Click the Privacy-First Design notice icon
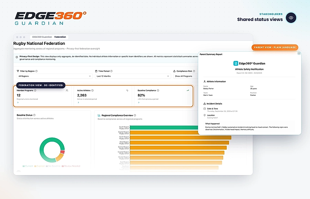The image size is (310, 199). (x=17, y=57)
